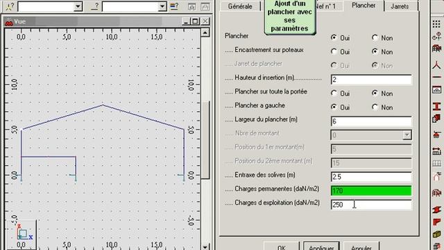Click the Annuler button
The width and height of the screenshot is (444, 250).
[361, 246]
